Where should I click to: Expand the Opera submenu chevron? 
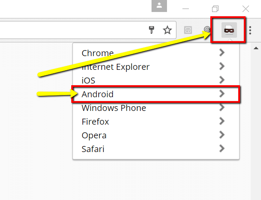pos(222,135)
